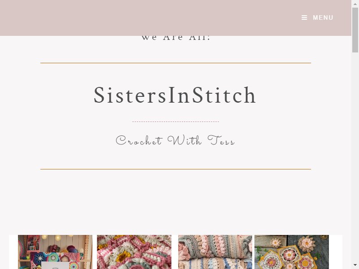Click the blue mandala in the craft room photo
359x269 pixels.
point(40,259)
